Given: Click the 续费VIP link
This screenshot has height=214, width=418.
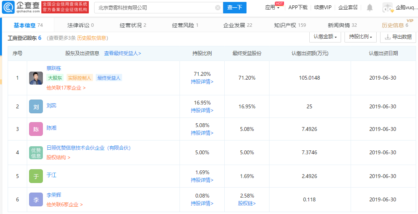Looking at the screenshot, I should click(x=323, y=7).
